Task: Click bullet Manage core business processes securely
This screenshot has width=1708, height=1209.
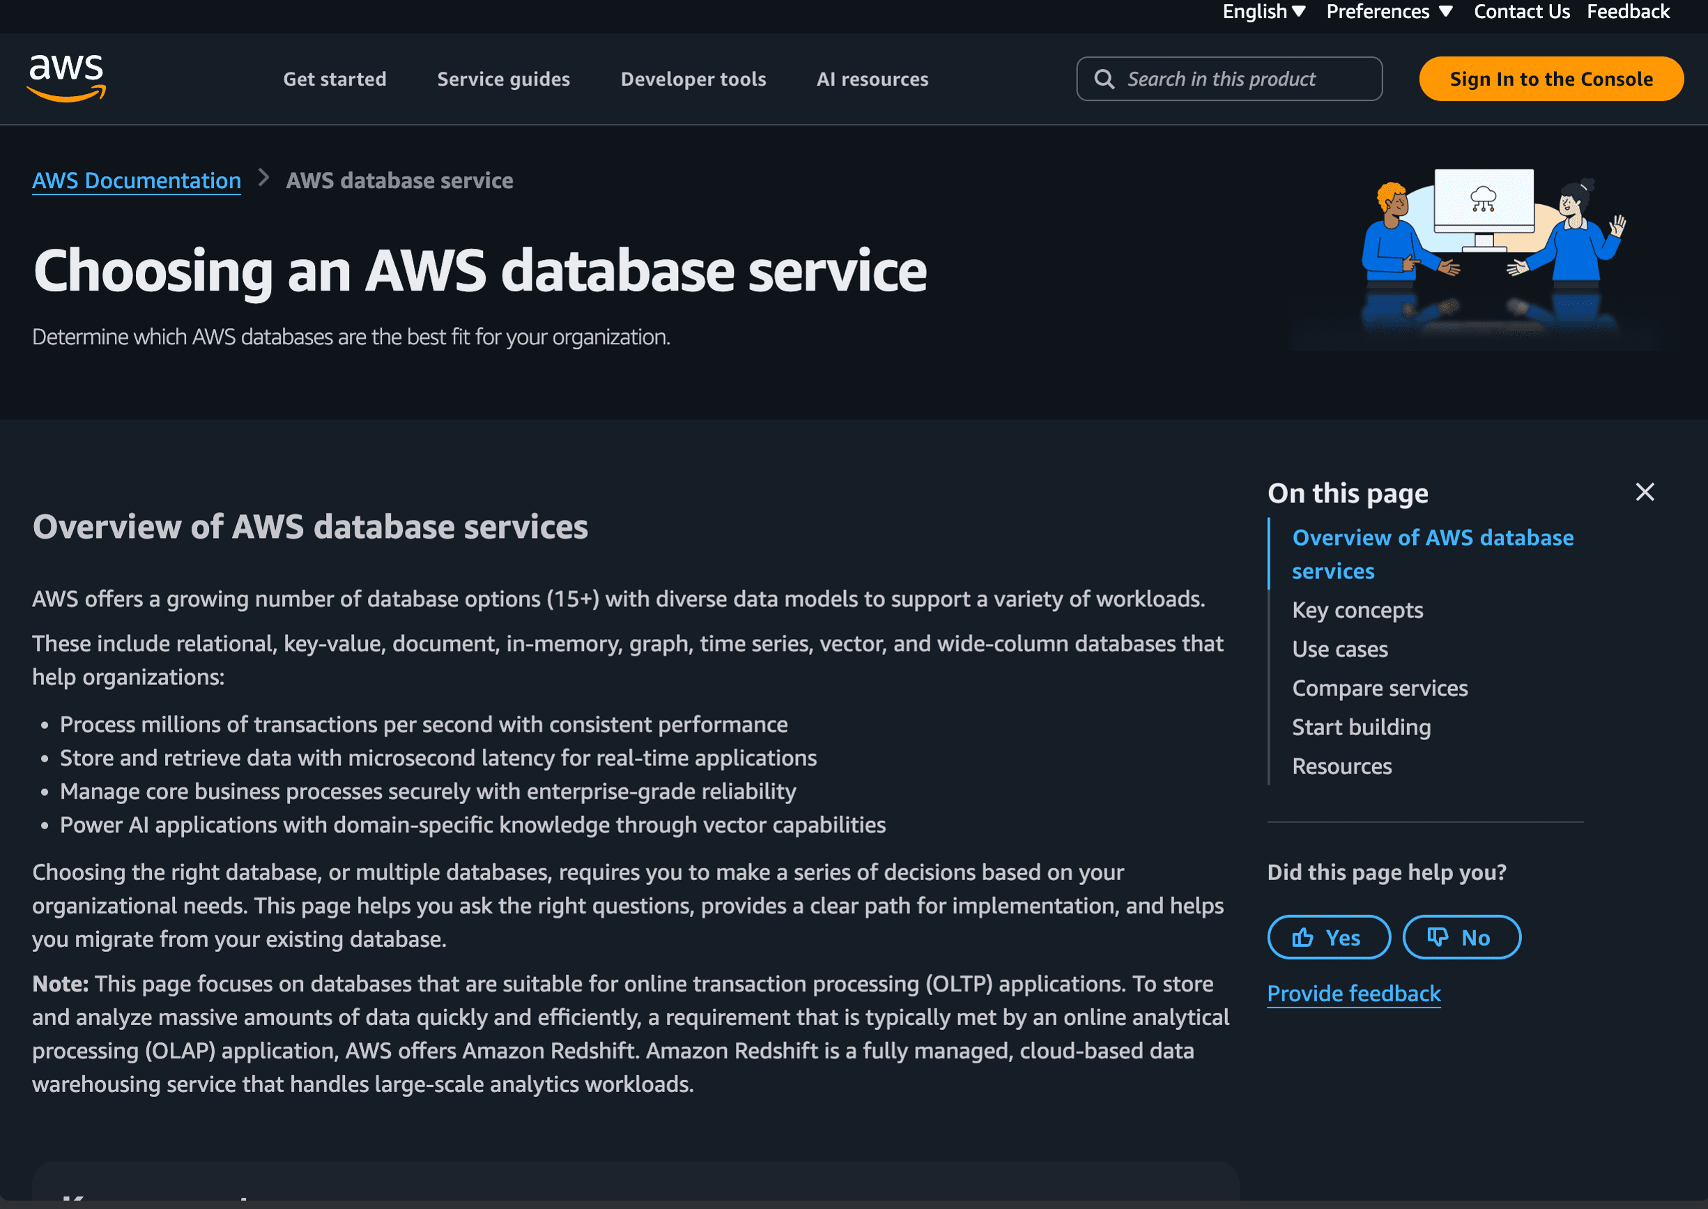Action: [x=427, y=792]
